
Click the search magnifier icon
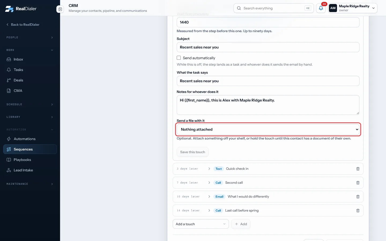pyautogui.click(x=239, y=8)
